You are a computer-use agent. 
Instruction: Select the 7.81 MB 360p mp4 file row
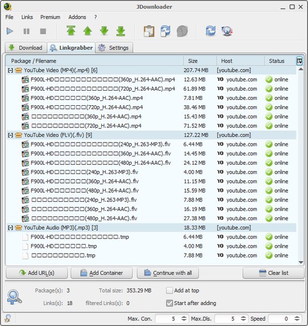tap(152, 98)
